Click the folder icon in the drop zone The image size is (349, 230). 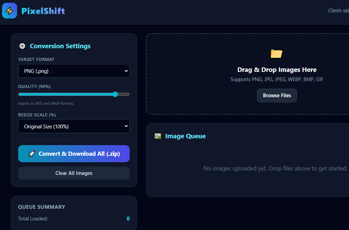276,53
